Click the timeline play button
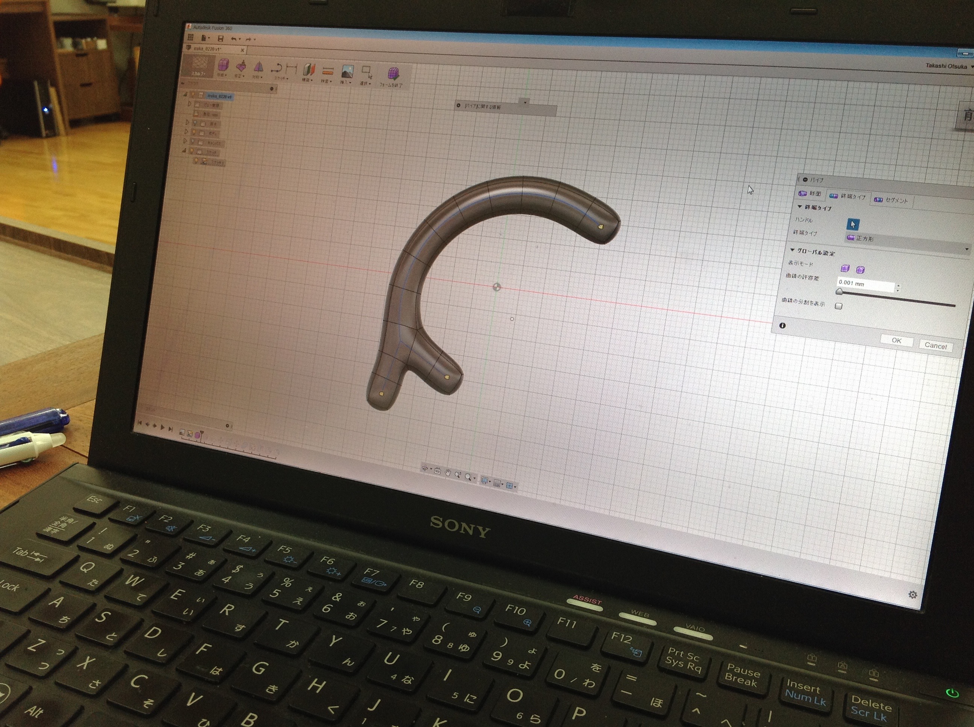The image size is (974, 727). [163, 427]
